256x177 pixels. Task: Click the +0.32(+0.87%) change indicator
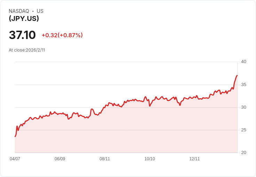pyautogui.click(x=62, y=35)
